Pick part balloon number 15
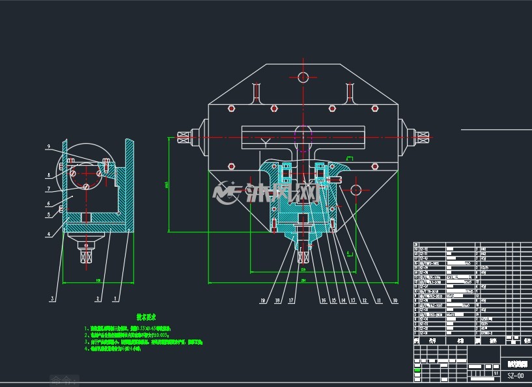Viewport: 532px width, 387px height. click(334, 300)
